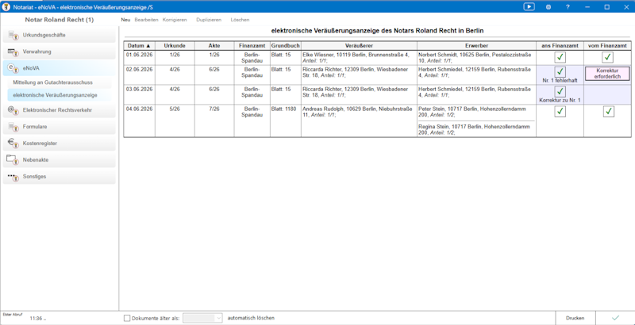Open the Formulare sidebar section
Viewport: 635px width, 325px height.
coord(59,127)
